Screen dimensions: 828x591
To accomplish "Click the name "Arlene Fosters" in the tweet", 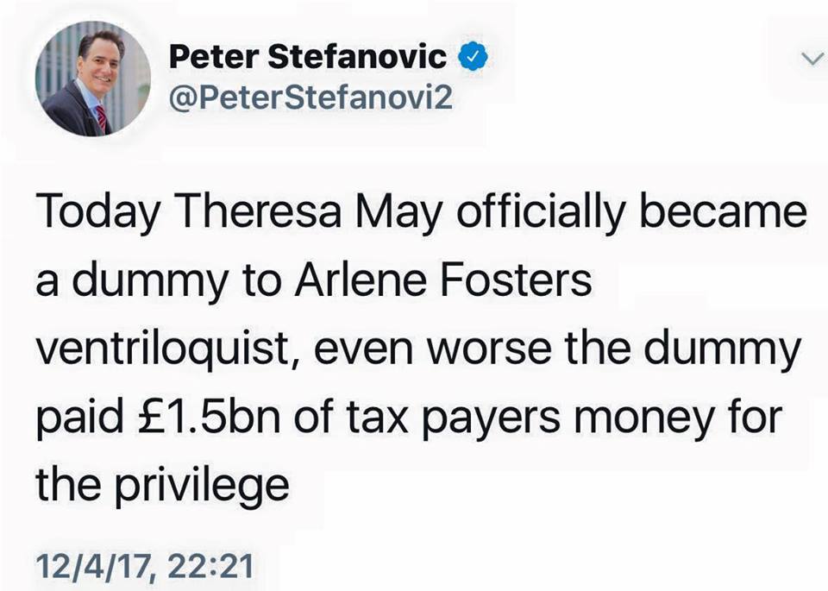I will (x=443, y=280).
